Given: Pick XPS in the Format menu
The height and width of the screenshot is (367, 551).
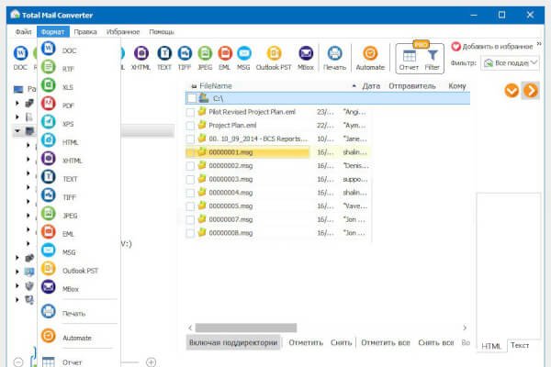Looking at the screenshot, I should pyautogui.click(x=68, y=124).
